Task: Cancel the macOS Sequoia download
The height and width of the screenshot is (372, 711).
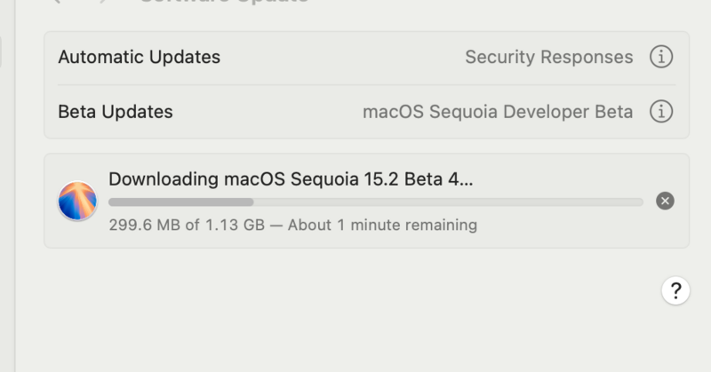Action: tap(665, 201)
